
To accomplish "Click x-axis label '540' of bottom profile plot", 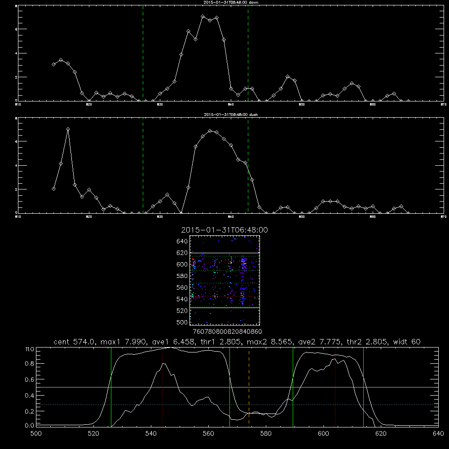I will 151,434.
